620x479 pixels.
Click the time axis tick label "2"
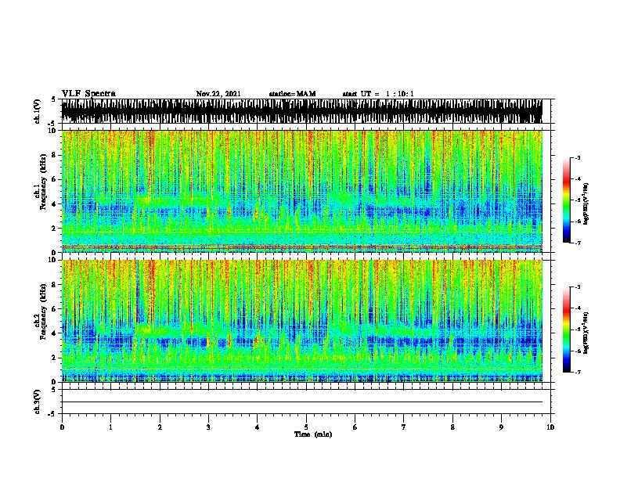tap(160, 427)
